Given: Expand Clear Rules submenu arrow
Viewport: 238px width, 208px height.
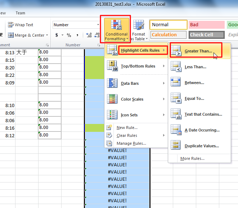Looking at the screenshot, I should pos(164,135).
